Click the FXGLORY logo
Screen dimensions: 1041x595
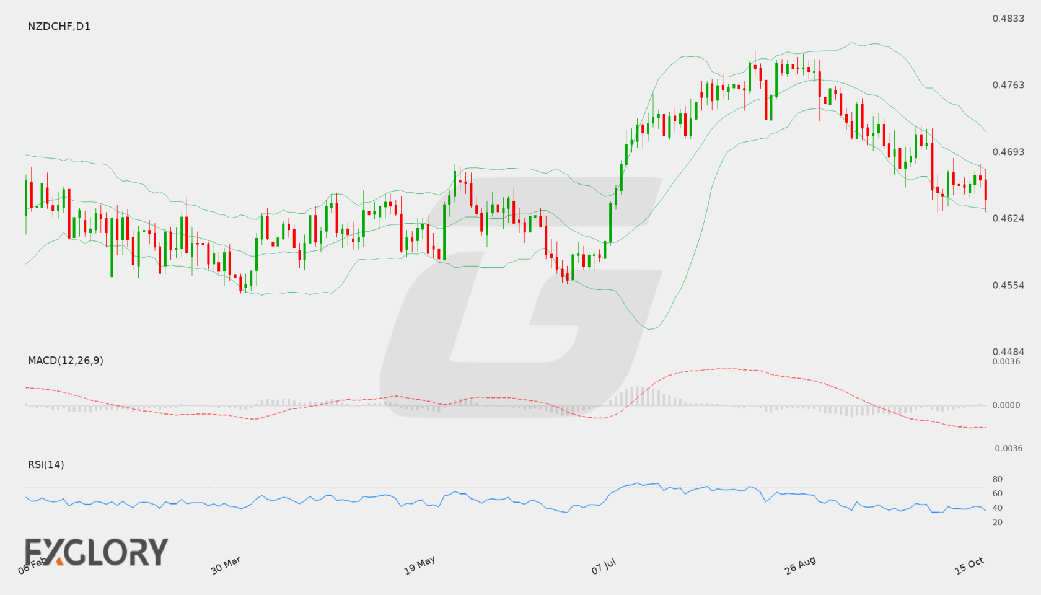click(97, 552)
